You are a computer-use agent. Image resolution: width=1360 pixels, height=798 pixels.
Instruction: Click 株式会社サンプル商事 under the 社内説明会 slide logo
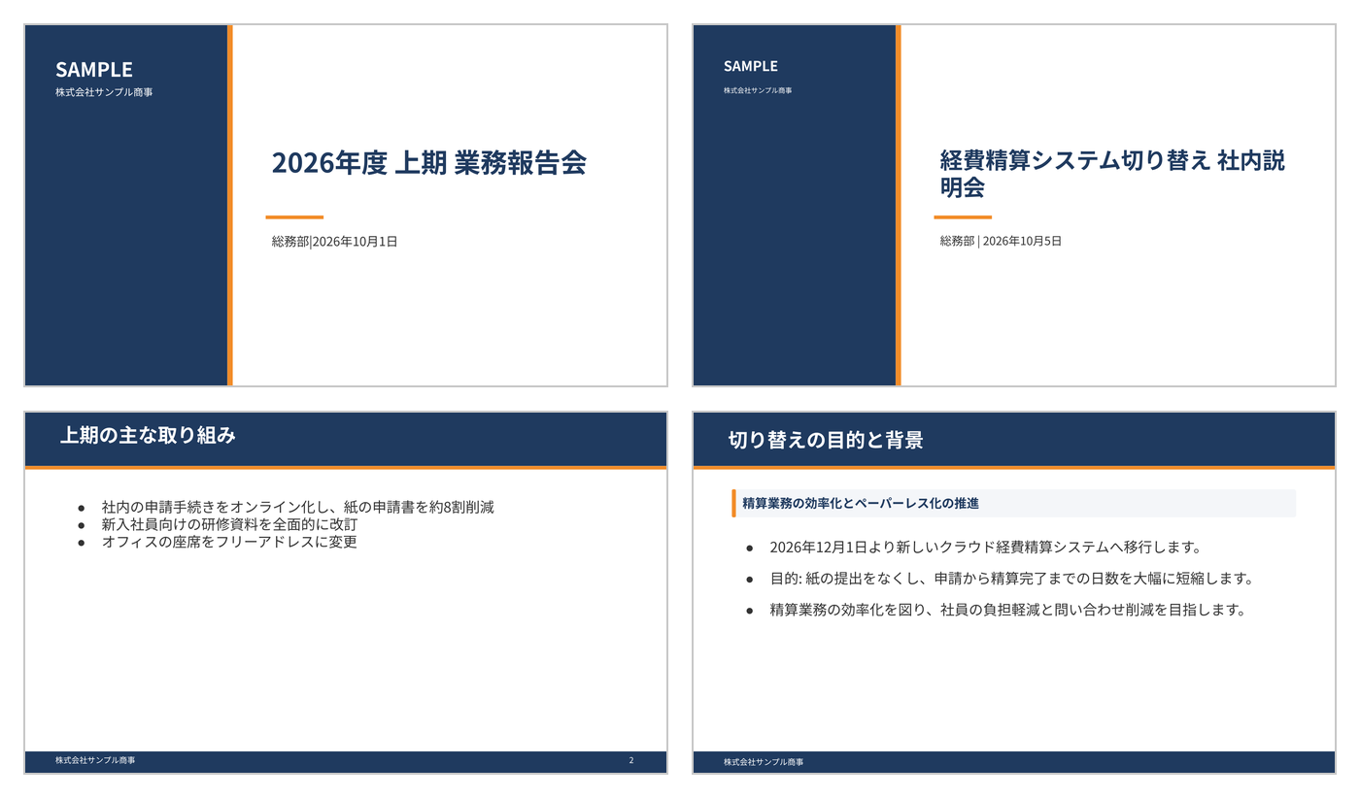(758, 90)
